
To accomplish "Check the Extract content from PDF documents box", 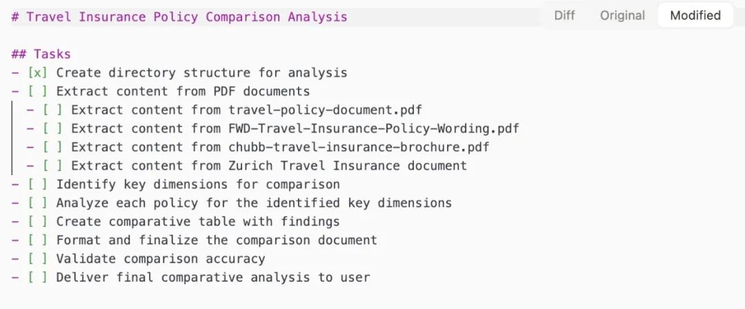I will click(38, 91).
